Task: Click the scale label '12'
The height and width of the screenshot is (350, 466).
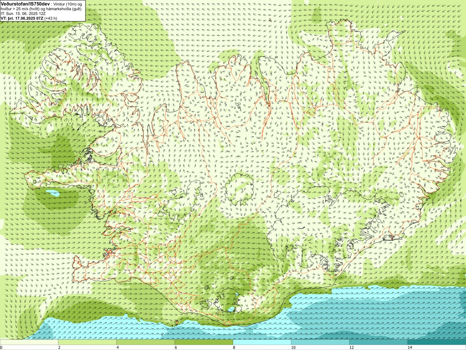Action: tap(351, 347)
